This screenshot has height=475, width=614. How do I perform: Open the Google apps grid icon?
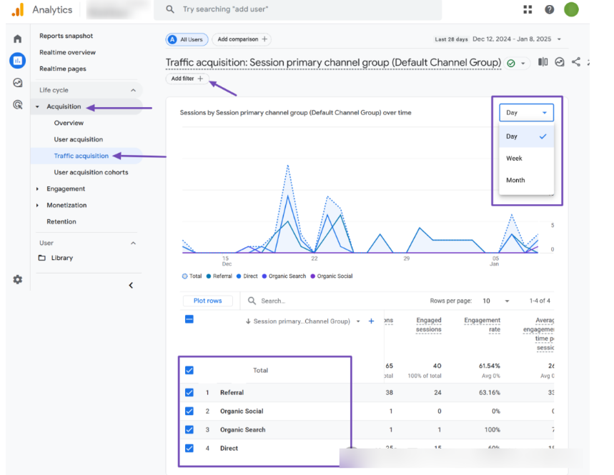tap(528, 9)
